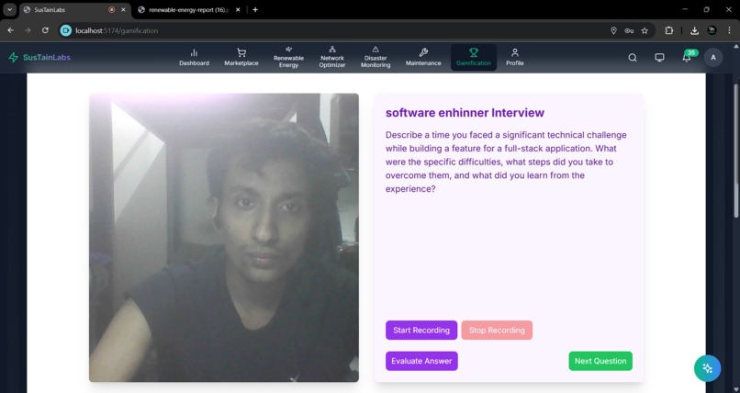The width and height of the screenshot is (740, 393).
Task: Click Evaluate Answer button
Action: click(421, 361)
